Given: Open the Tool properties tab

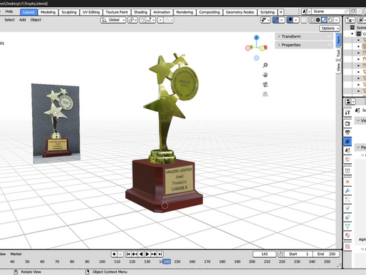Looking at the screenshot, I should (x=347, y=113).
